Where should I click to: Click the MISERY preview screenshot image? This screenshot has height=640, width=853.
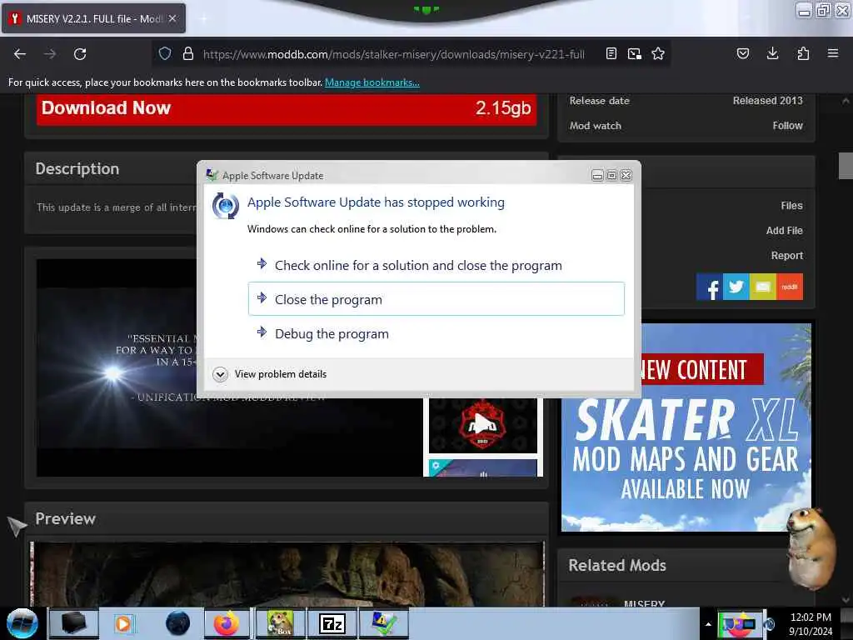pos(287,574)
